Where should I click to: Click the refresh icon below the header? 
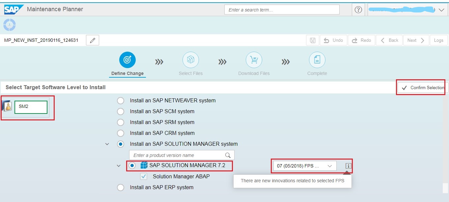pos(9,24)
